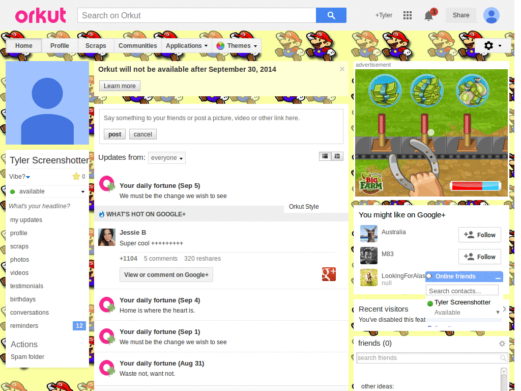The image size is (521, 391).
Task: Minimize the Online friends chat panel
Action: tap(498, 277)
